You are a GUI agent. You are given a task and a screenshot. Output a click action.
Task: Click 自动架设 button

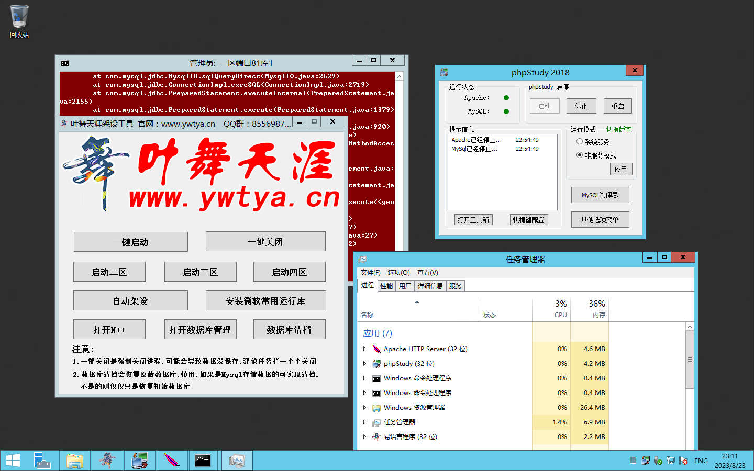[x=130, y=300]
